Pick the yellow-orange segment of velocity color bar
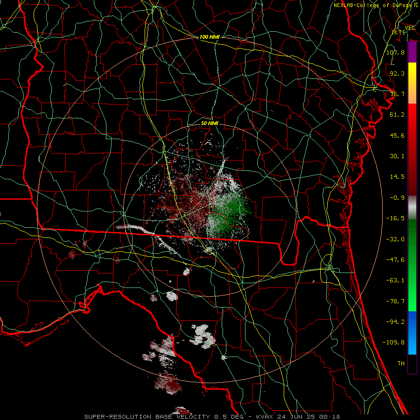The height and width of the screenshot is (420, 420). 412,83
